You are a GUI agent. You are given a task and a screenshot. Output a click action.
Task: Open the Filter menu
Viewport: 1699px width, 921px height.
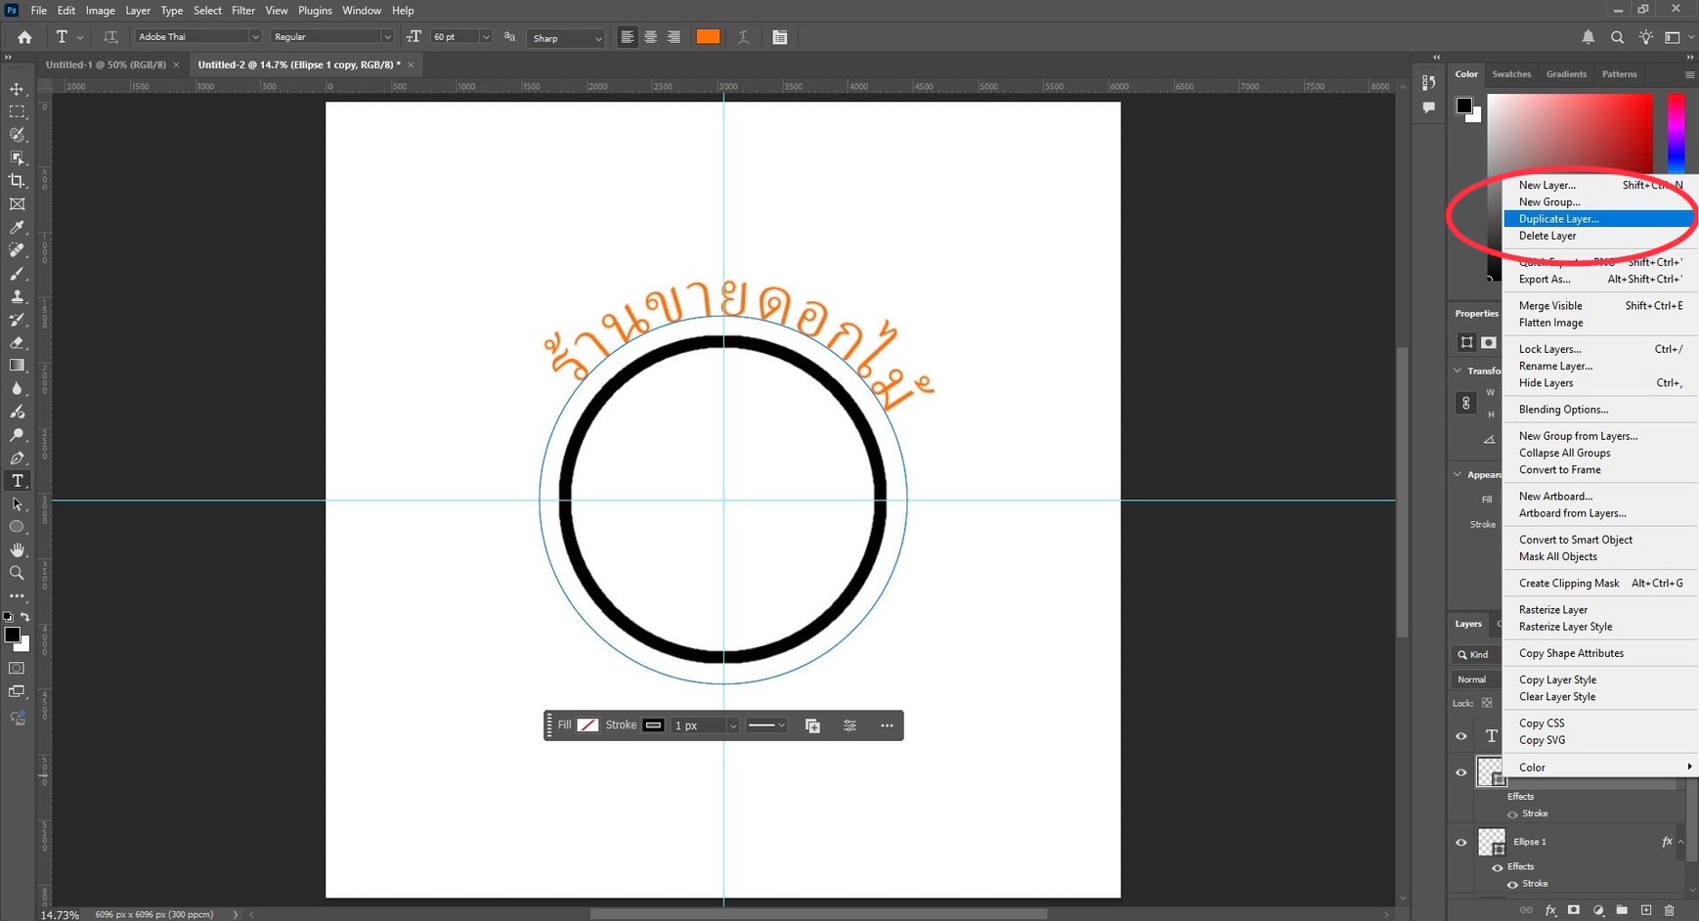point(242,11)
